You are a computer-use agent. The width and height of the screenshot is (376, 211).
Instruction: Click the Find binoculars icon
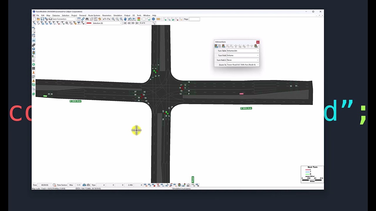[x=87, y=19]
